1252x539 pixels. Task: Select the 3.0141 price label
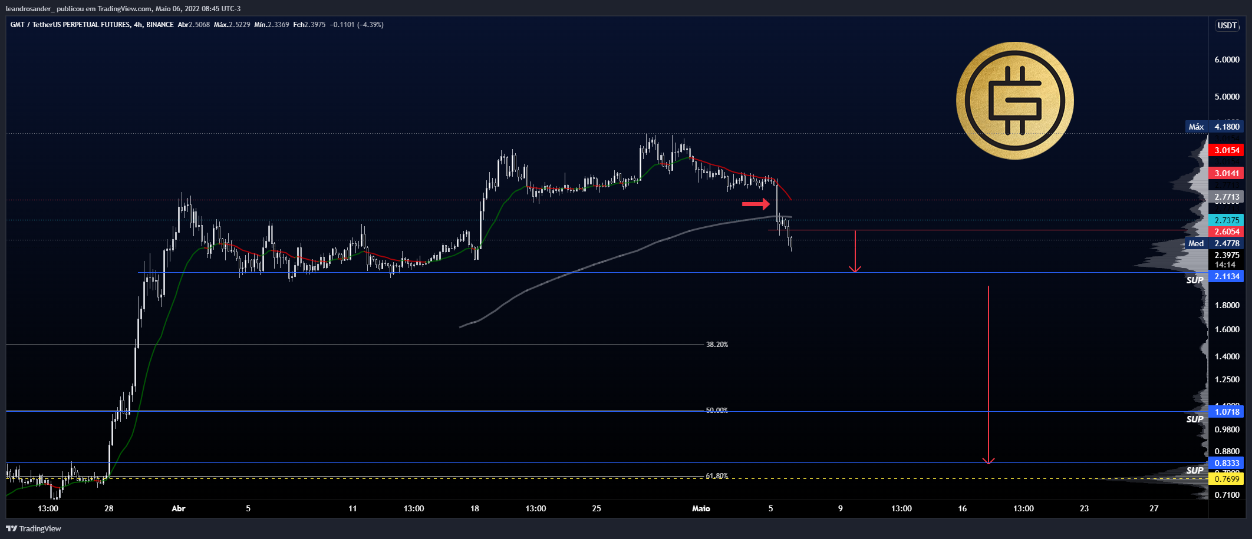click(x=1226, y=173)
